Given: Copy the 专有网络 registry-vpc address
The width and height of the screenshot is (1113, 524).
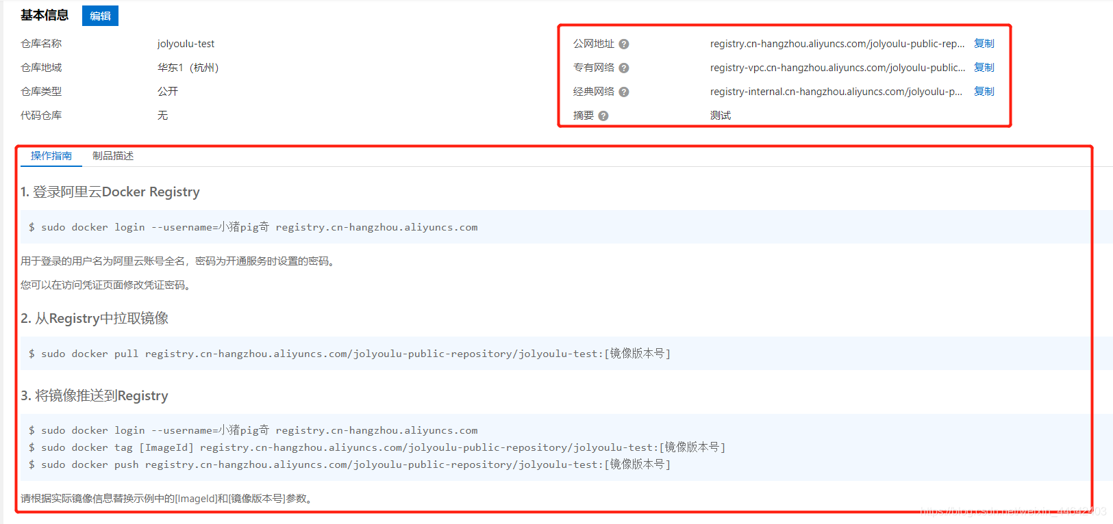Looking at the screenshot, I should [984, 67].
